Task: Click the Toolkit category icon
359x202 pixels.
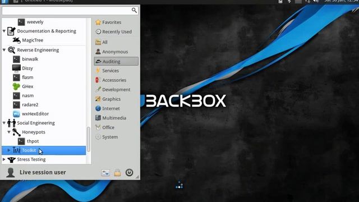Action: 16,150
